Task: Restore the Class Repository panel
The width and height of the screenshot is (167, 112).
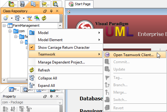Action: (45, 11)
